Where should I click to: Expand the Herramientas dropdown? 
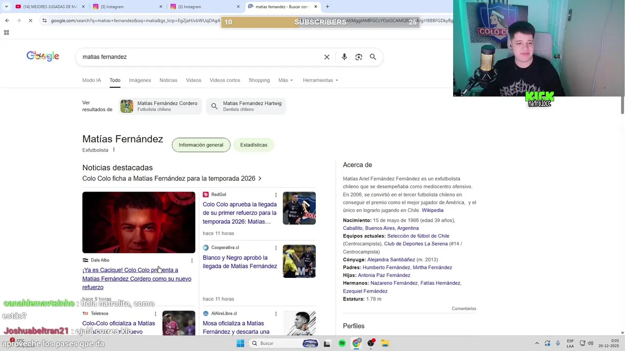[320, 80]
